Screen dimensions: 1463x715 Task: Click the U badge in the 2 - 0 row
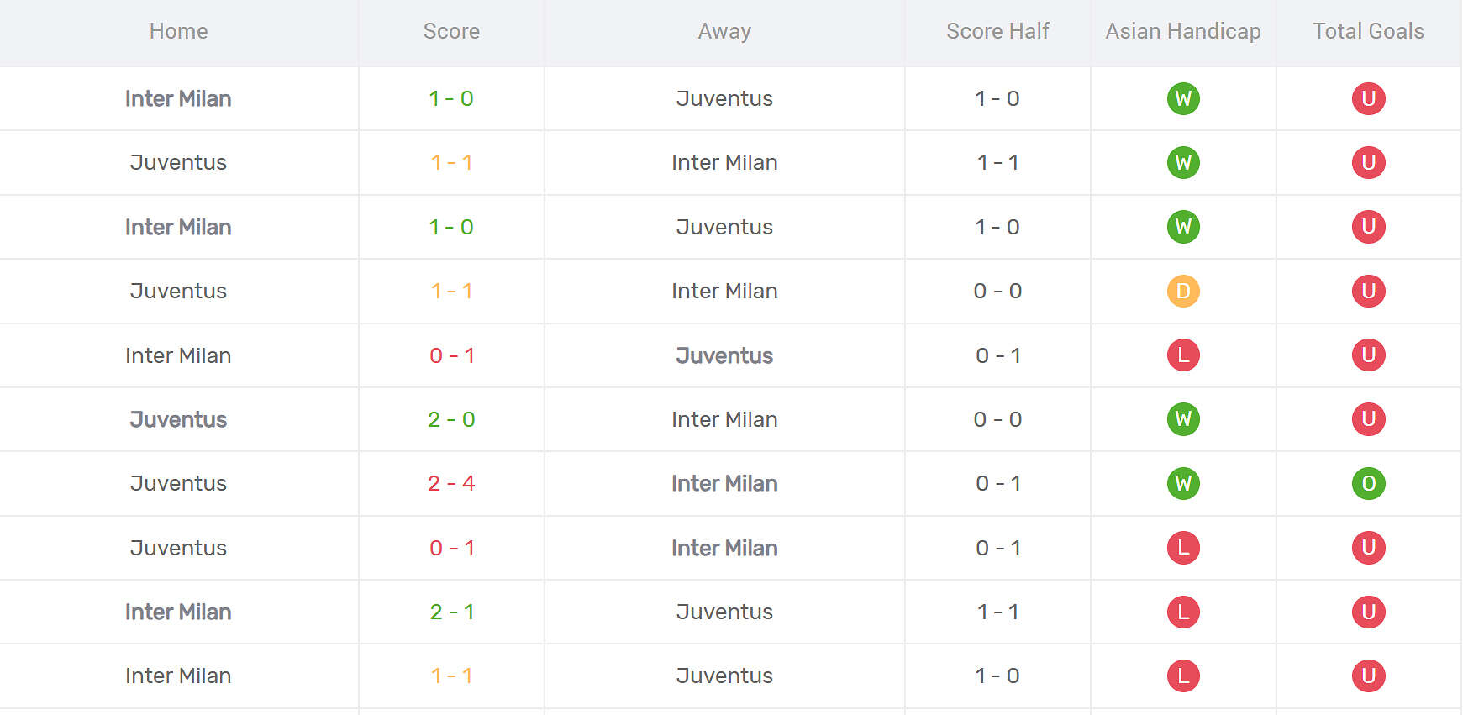coord(1368,419)
